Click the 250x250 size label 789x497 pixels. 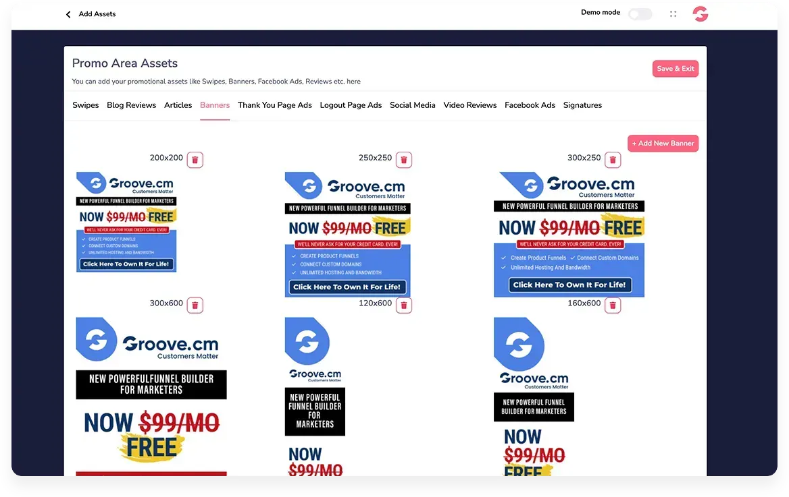point(376,158)
